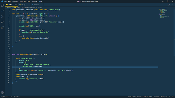Viewport: 175px width, 98px height.
Task: Click 'Success:' string on line 35
Action: tap(33, 79)
